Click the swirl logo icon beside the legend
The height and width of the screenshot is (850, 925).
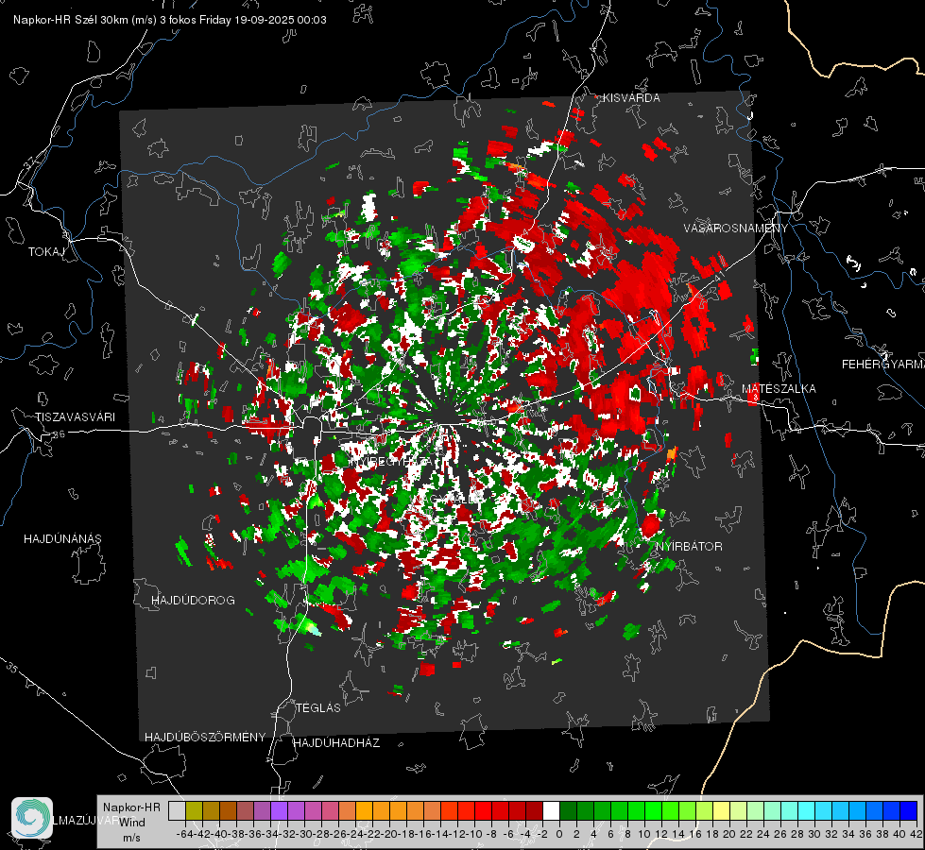[32, 818]
